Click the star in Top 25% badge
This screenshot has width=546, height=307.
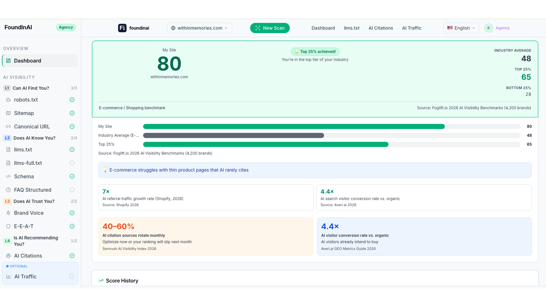click(297, 52)
